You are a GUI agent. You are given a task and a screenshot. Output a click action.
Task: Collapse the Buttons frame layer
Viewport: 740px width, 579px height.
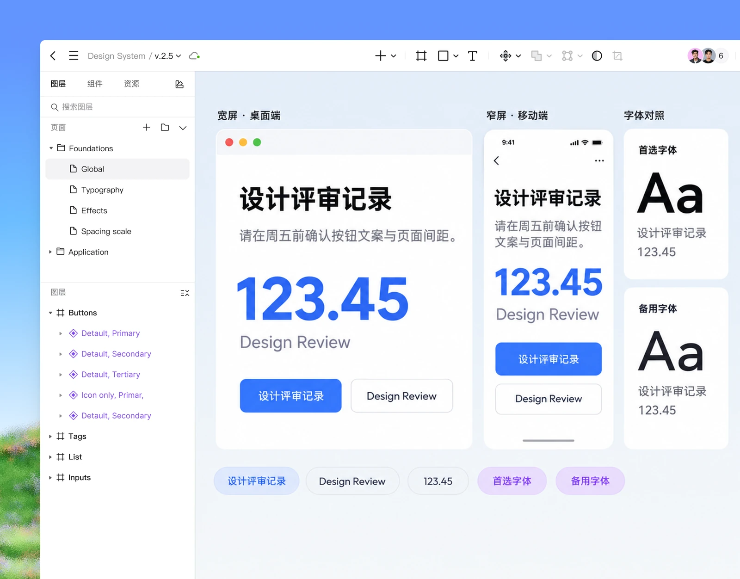(50, 313)
